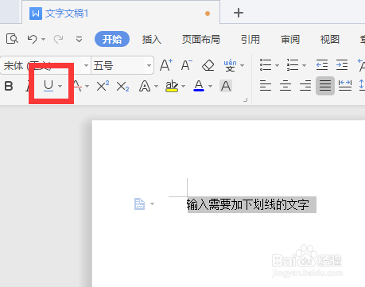Screen dimensions: 365x287
Task: Insert a numbered list
Action: coord(293,65)
